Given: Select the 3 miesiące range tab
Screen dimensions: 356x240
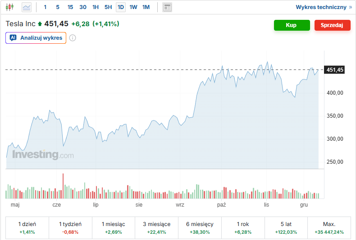Looking at the screenshot, I should pyautogui.click(x=156, y=228).
